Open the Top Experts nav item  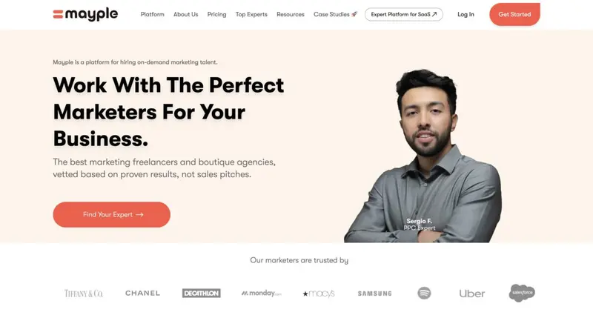[251, 14]
